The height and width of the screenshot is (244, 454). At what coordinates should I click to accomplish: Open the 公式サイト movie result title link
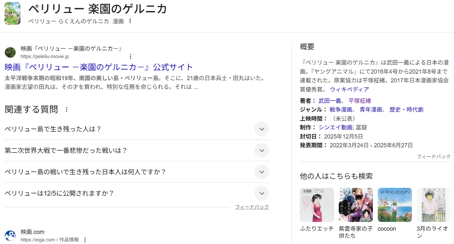99,67
